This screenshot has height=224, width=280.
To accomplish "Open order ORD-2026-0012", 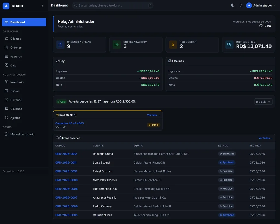I will click(x=66, y=154).
